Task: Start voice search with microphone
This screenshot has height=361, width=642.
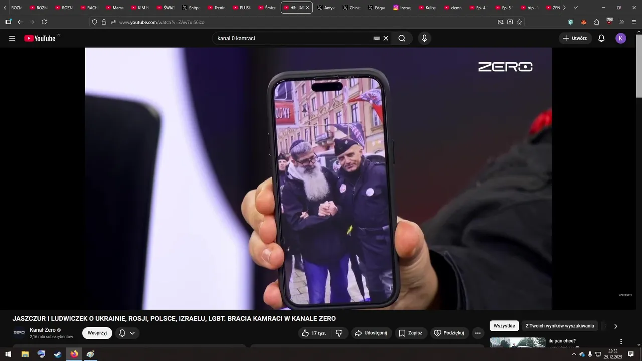Action: tap(425, 38)
